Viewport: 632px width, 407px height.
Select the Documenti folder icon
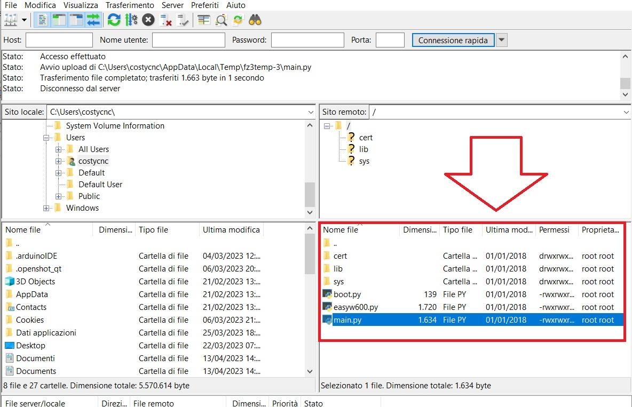[x=10, y=358]
